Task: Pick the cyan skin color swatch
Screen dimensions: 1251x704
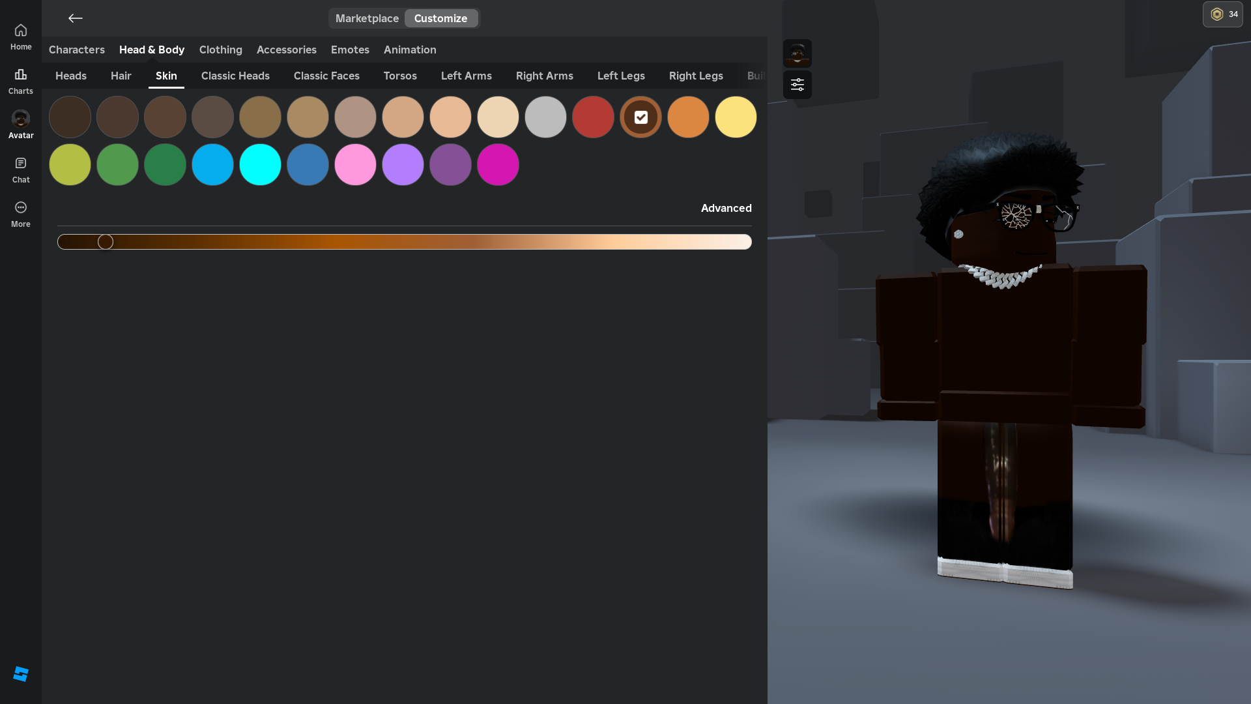Action: (x=260, y=165)
